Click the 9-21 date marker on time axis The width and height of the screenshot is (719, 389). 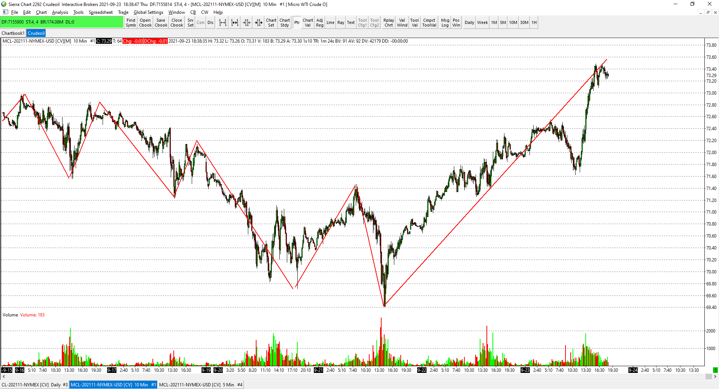click(x=318, y=370)
